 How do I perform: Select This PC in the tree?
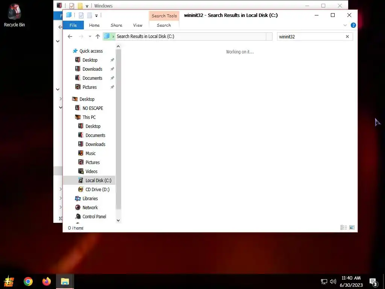coord(89,117)
